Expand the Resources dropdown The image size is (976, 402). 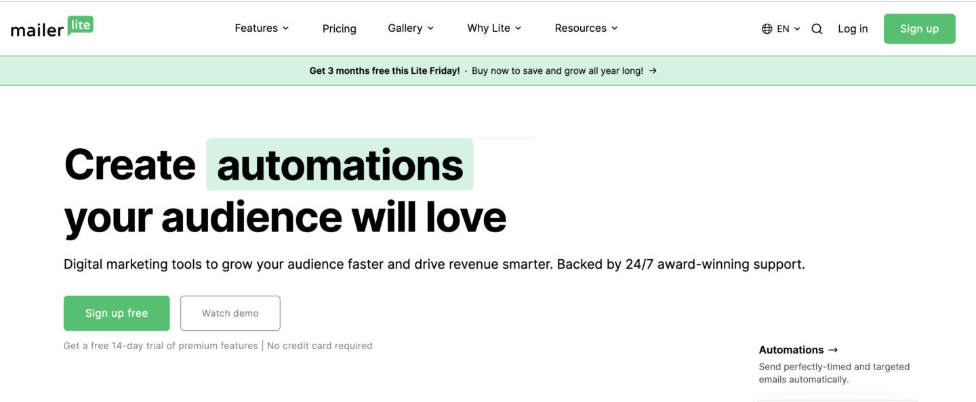pyautogui.click(x=586, y=28)
